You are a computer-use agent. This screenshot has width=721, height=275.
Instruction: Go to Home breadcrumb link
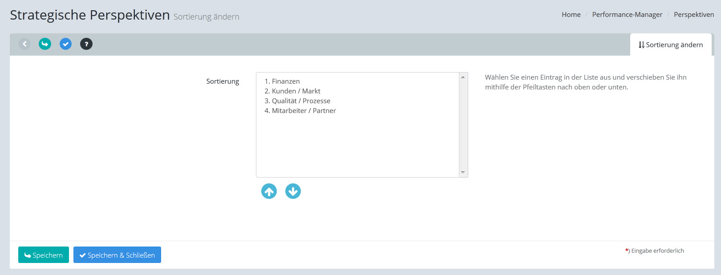click(x=571, y=15)
